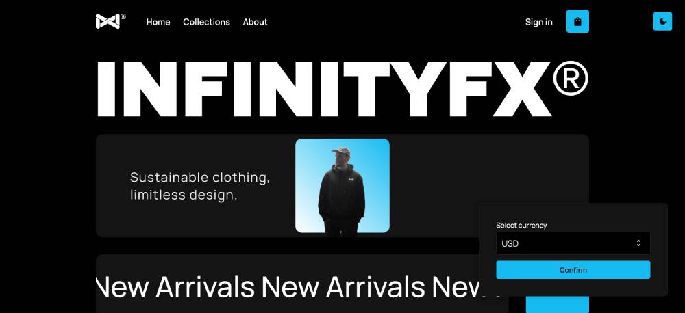Open the shopping bag cart
This screenshot has height=313, width=685.
(x=577, y=21)
